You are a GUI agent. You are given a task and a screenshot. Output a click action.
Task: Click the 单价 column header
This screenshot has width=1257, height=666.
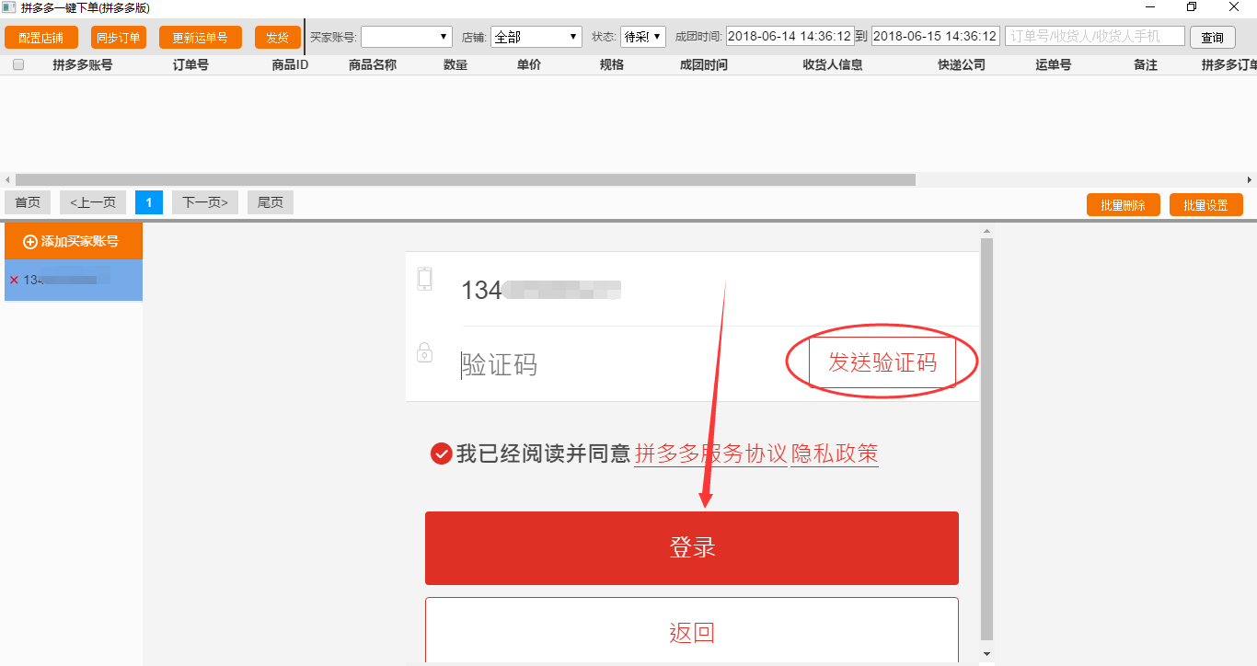tap(529, 65)
